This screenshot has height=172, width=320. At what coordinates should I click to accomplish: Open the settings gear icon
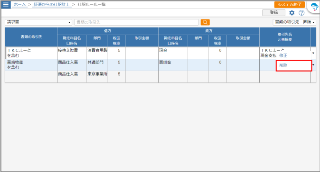point(292,13)
